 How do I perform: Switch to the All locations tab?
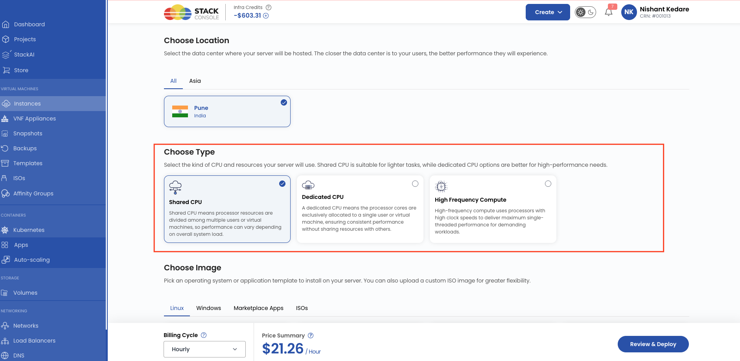(x=173, y=81)
